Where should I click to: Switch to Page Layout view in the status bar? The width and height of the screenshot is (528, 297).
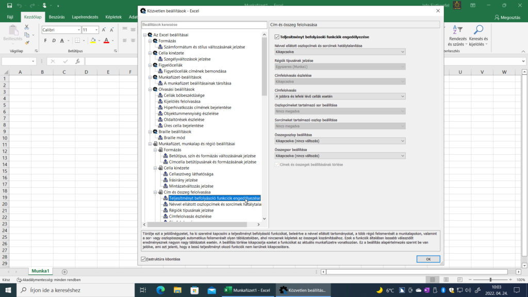[446, 280]
